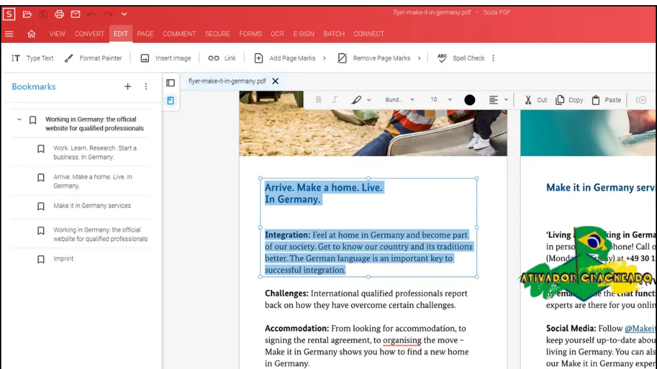Screen dimensions: 657x369
Task: Paste from clipboard
Action: 606,100
